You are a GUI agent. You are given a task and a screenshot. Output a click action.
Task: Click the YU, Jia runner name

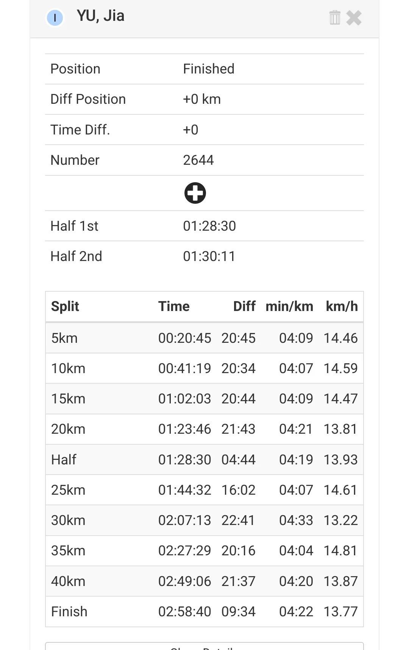coord(100,16)
